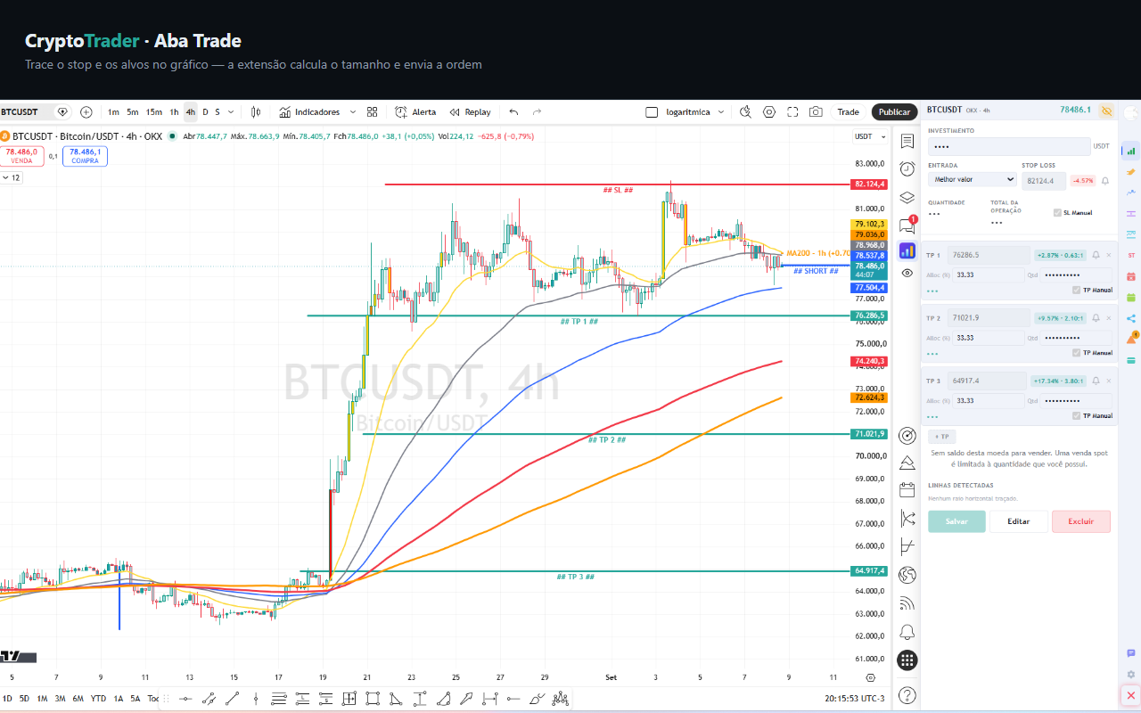This screenshot has height=713, width=1141.
Task: Open the calendar icon in sidebar
Action: [x=907, y=489]
